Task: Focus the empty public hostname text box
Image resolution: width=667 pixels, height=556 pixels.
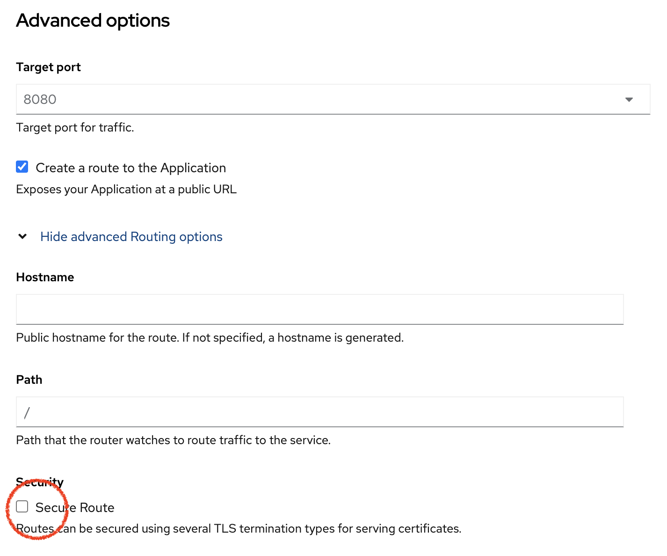Action: click(x=319, y=309)
